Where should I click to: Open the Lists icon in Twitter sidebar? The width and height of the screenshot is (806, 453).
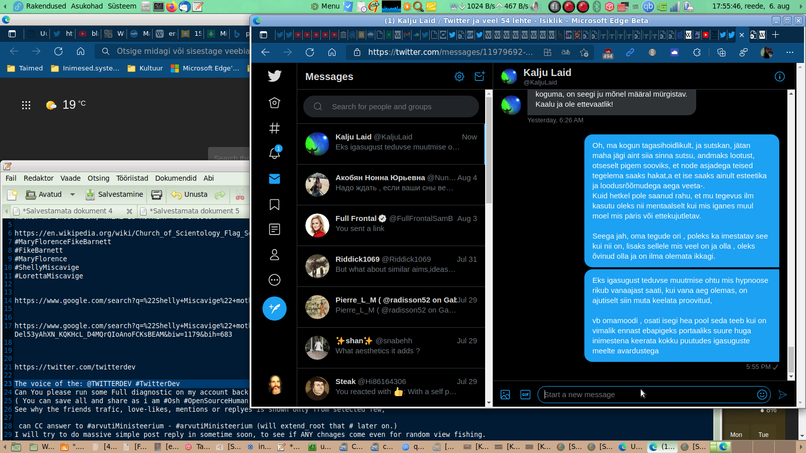click(275, 230)
